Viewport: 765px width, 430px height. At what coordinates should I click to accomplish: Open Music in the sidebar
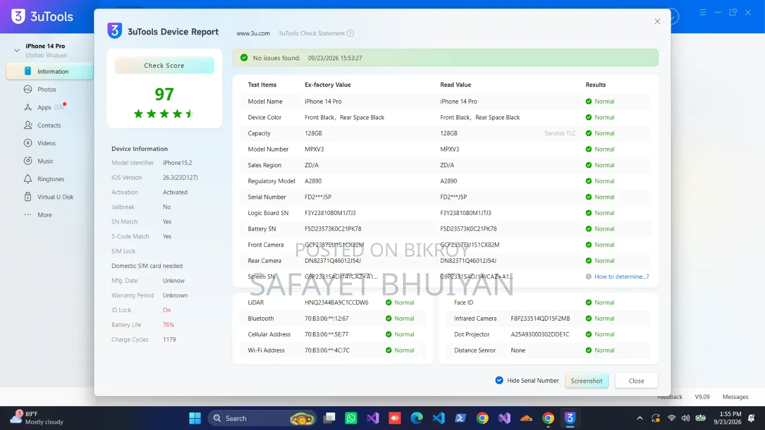[45, 161]
